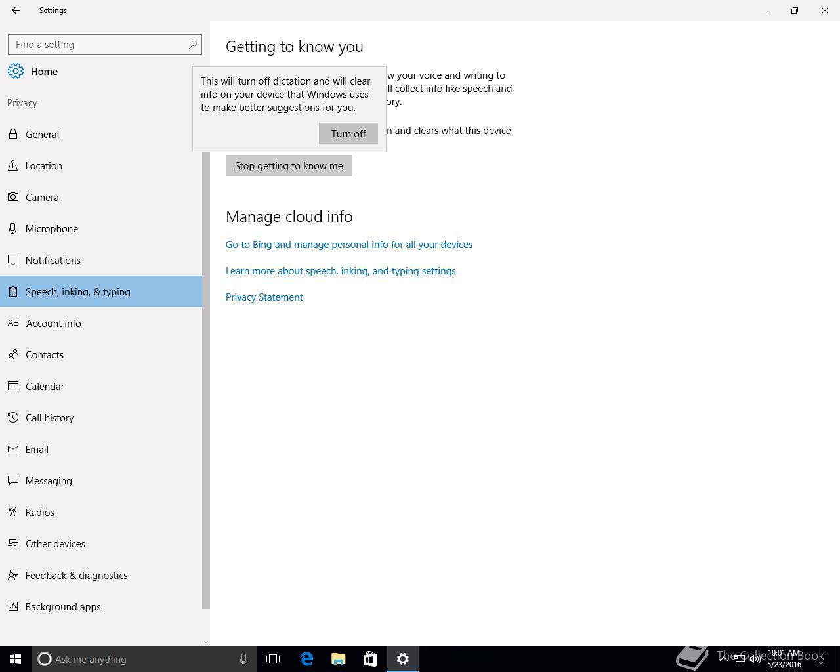
Task: Click the Location person-pin icon
Action: coord(13,165)
